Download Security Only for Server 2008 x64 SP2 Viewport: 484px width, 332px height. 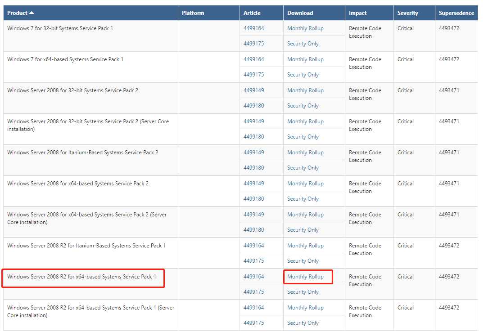click(x=303, y=199)
